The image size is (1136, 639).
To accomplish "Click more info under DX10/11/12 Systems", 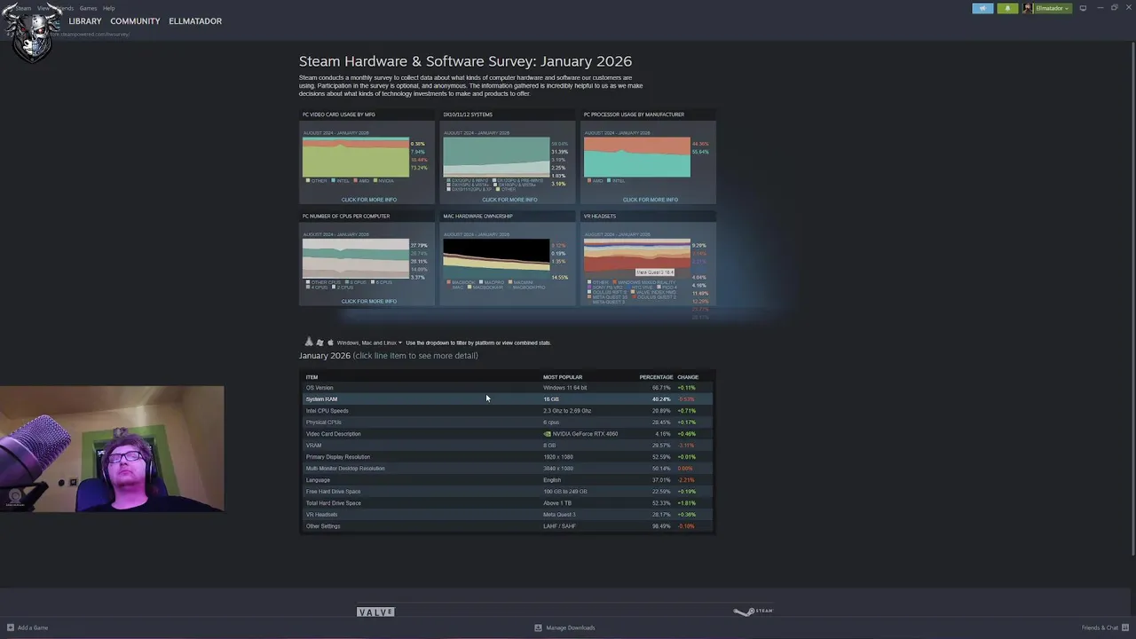I will pos(509,200).
